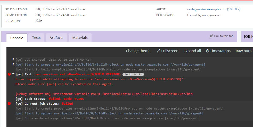This screenshot has width=253, height=127.
Task: Click the 'Job completed my-pipeline' log line
Action: tap(108, 118)
